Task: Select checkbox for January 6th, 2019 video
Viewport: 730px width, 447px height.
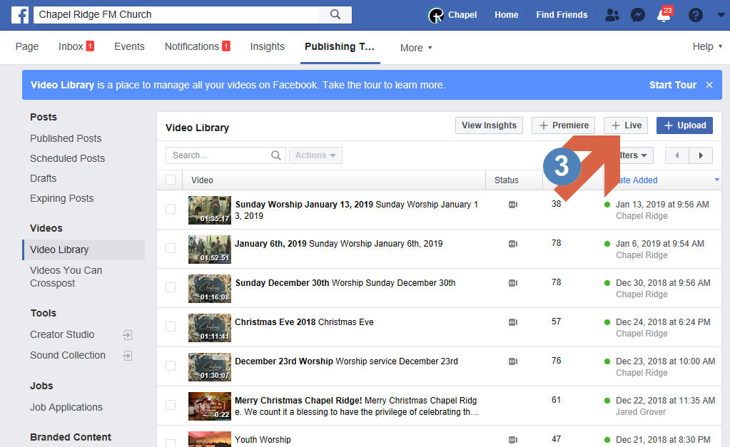Action: (x=171, y=248)
